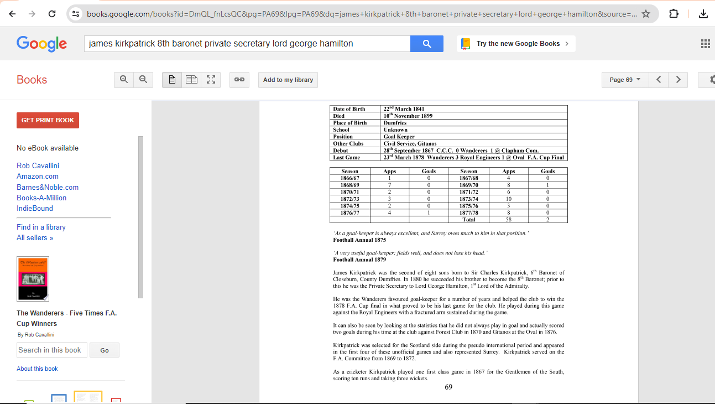Click By Rob Cavallini author text
This screenshot has height=404, width=715.
click(x=36, y=335)
